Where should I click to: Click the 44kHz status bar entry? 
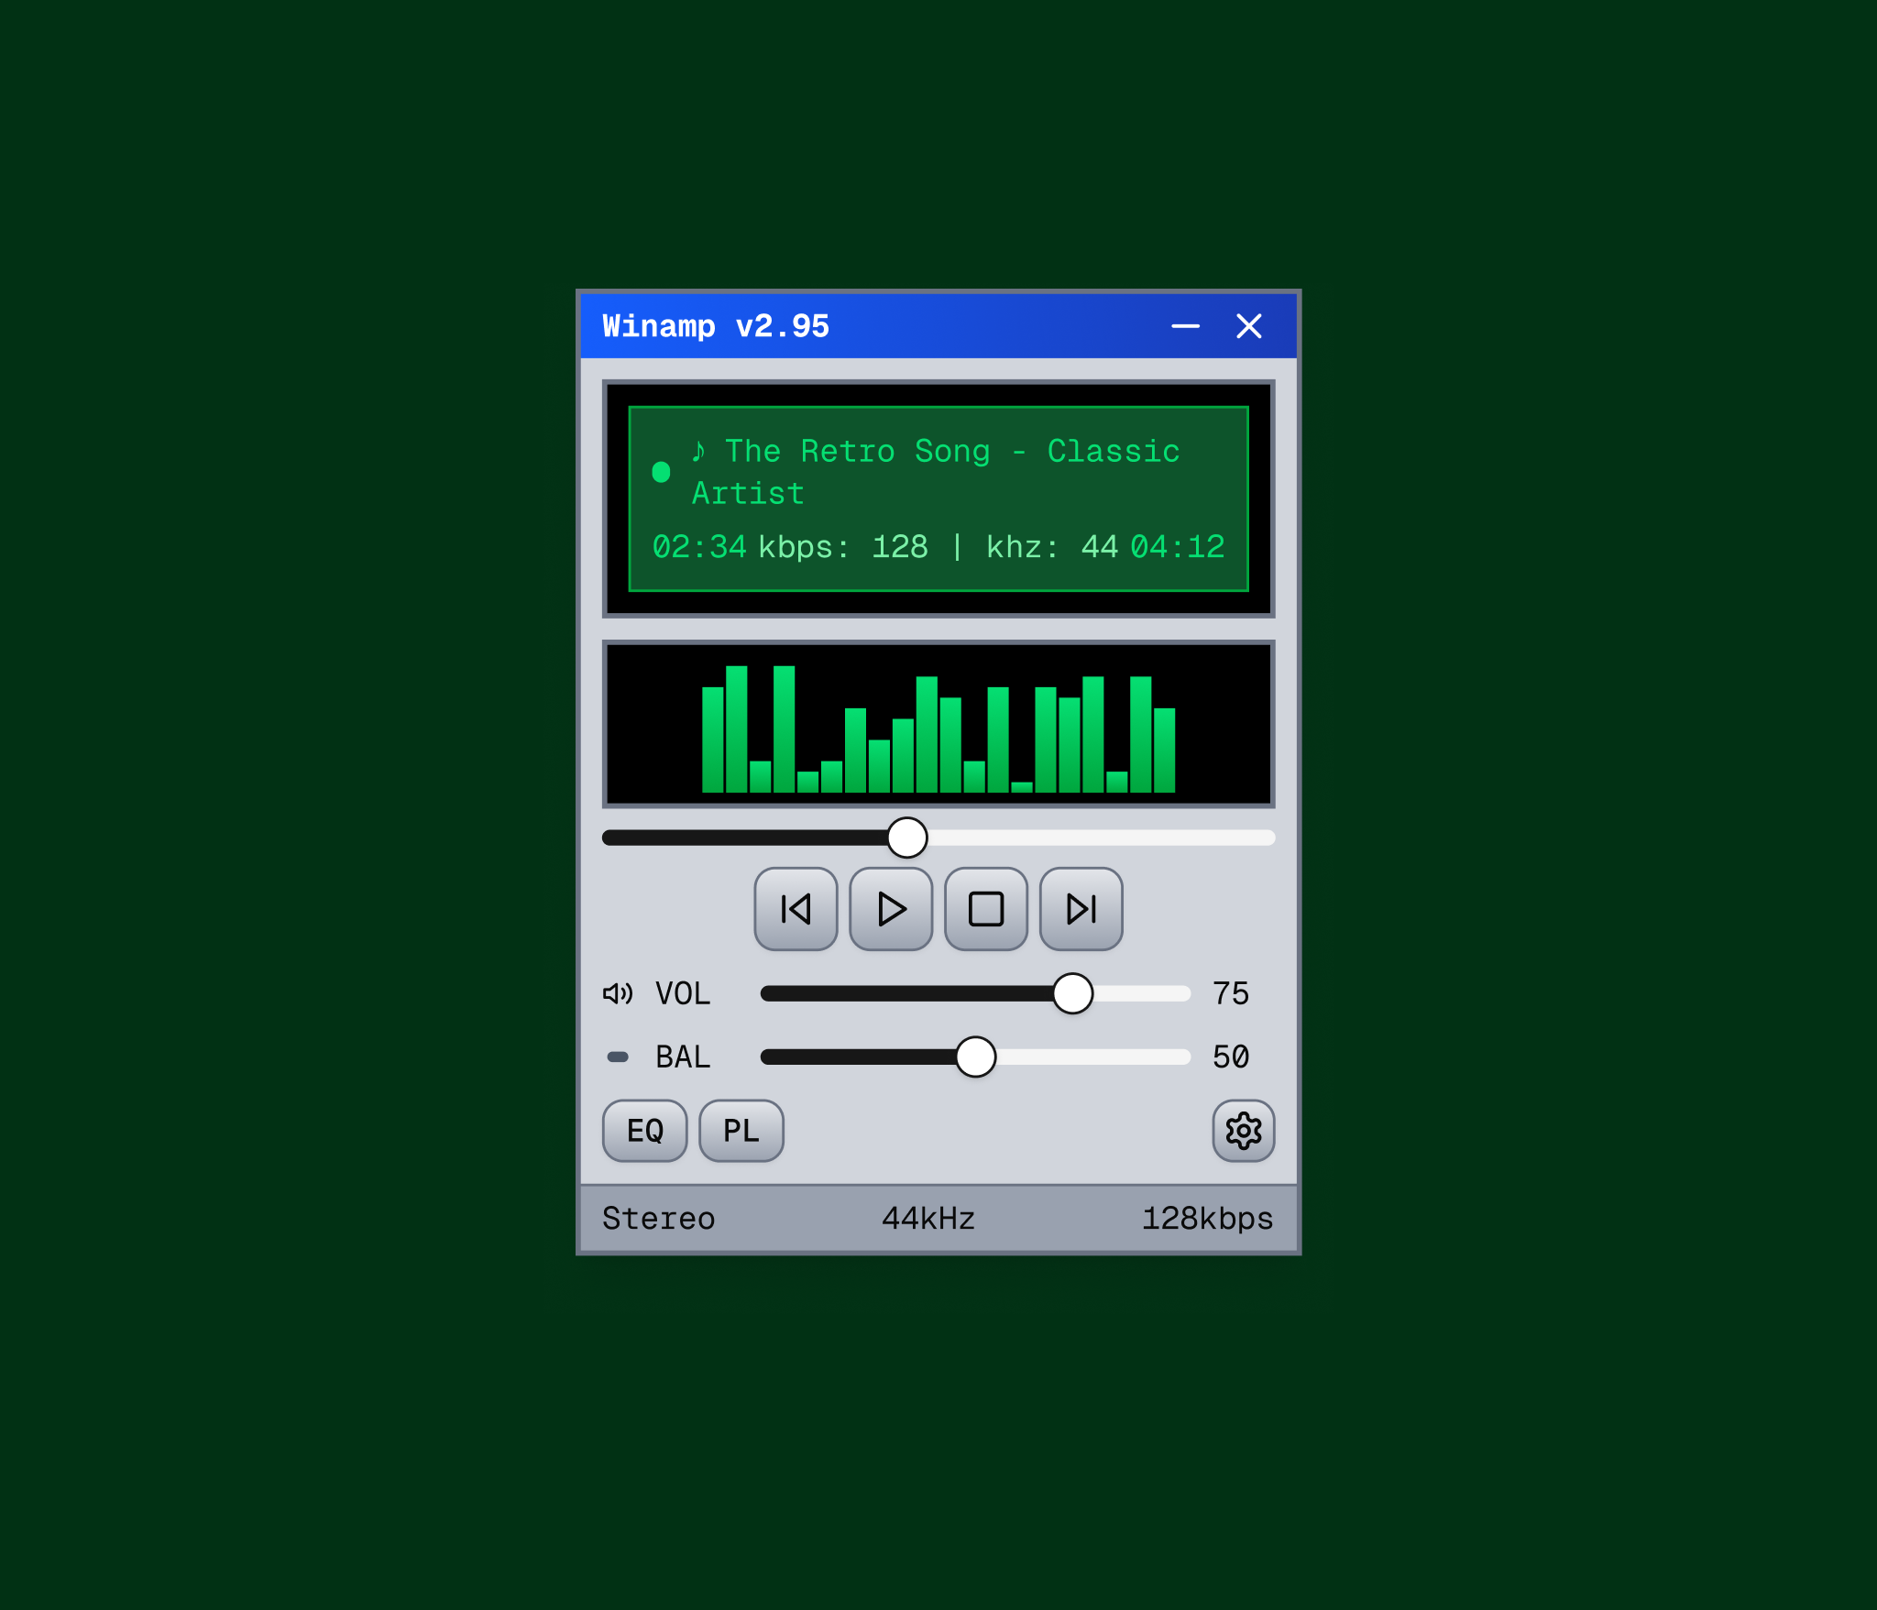click(x=928, y=1219)
